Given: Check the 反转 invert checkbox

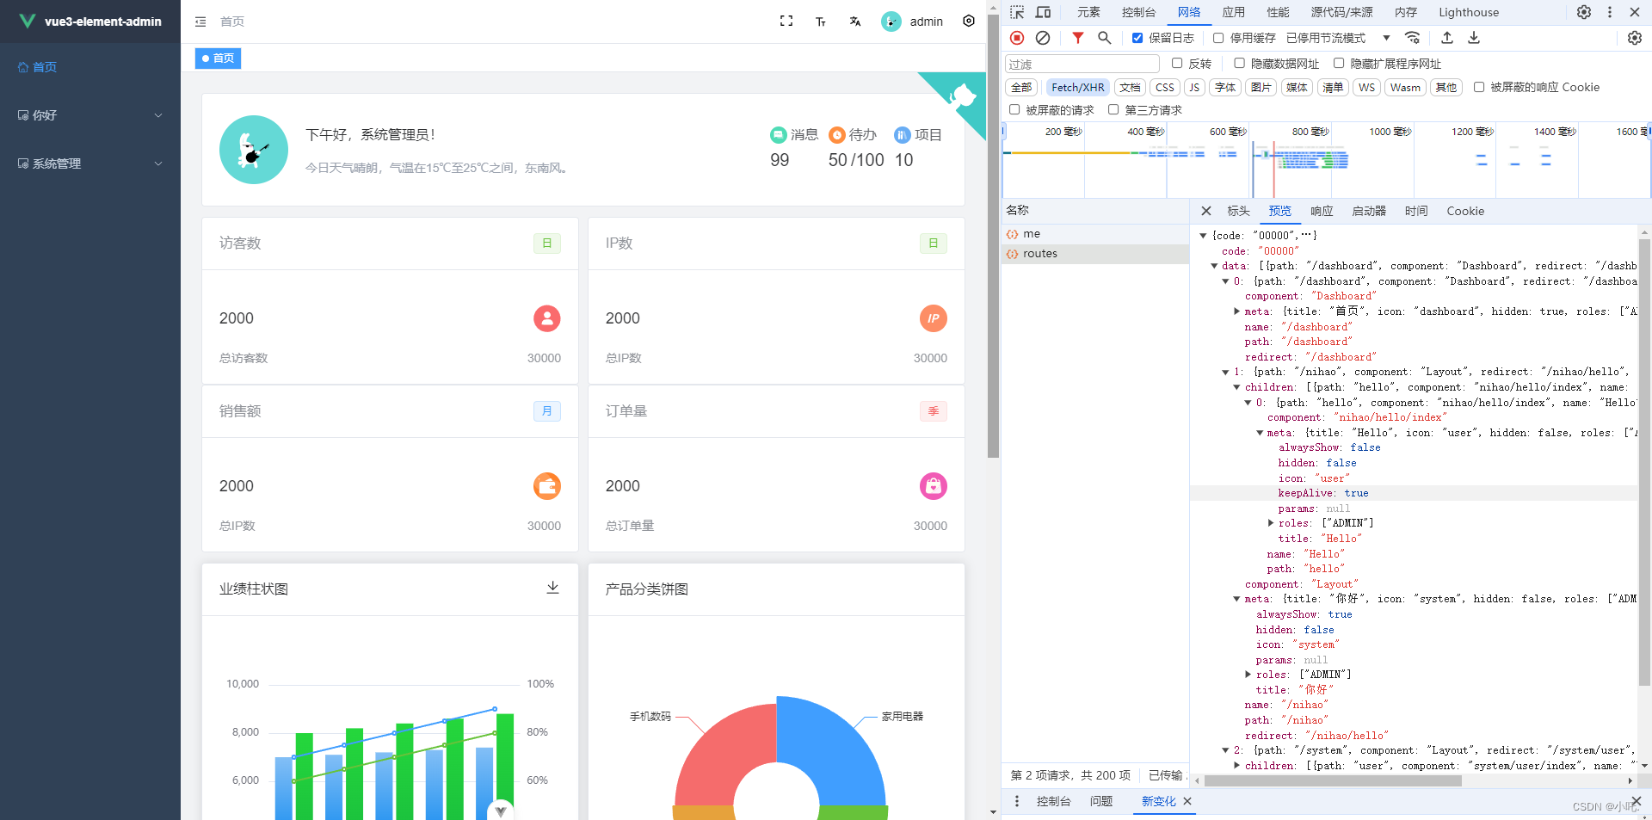Looking at the screenshot, I should [x=1177, y=63].
